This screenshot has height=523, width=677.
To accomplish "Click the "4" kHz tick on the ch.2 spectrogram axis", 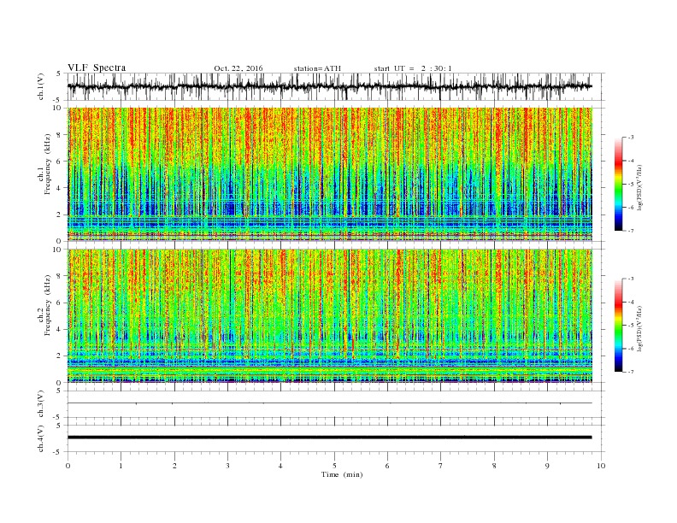I will click(59, 329).
